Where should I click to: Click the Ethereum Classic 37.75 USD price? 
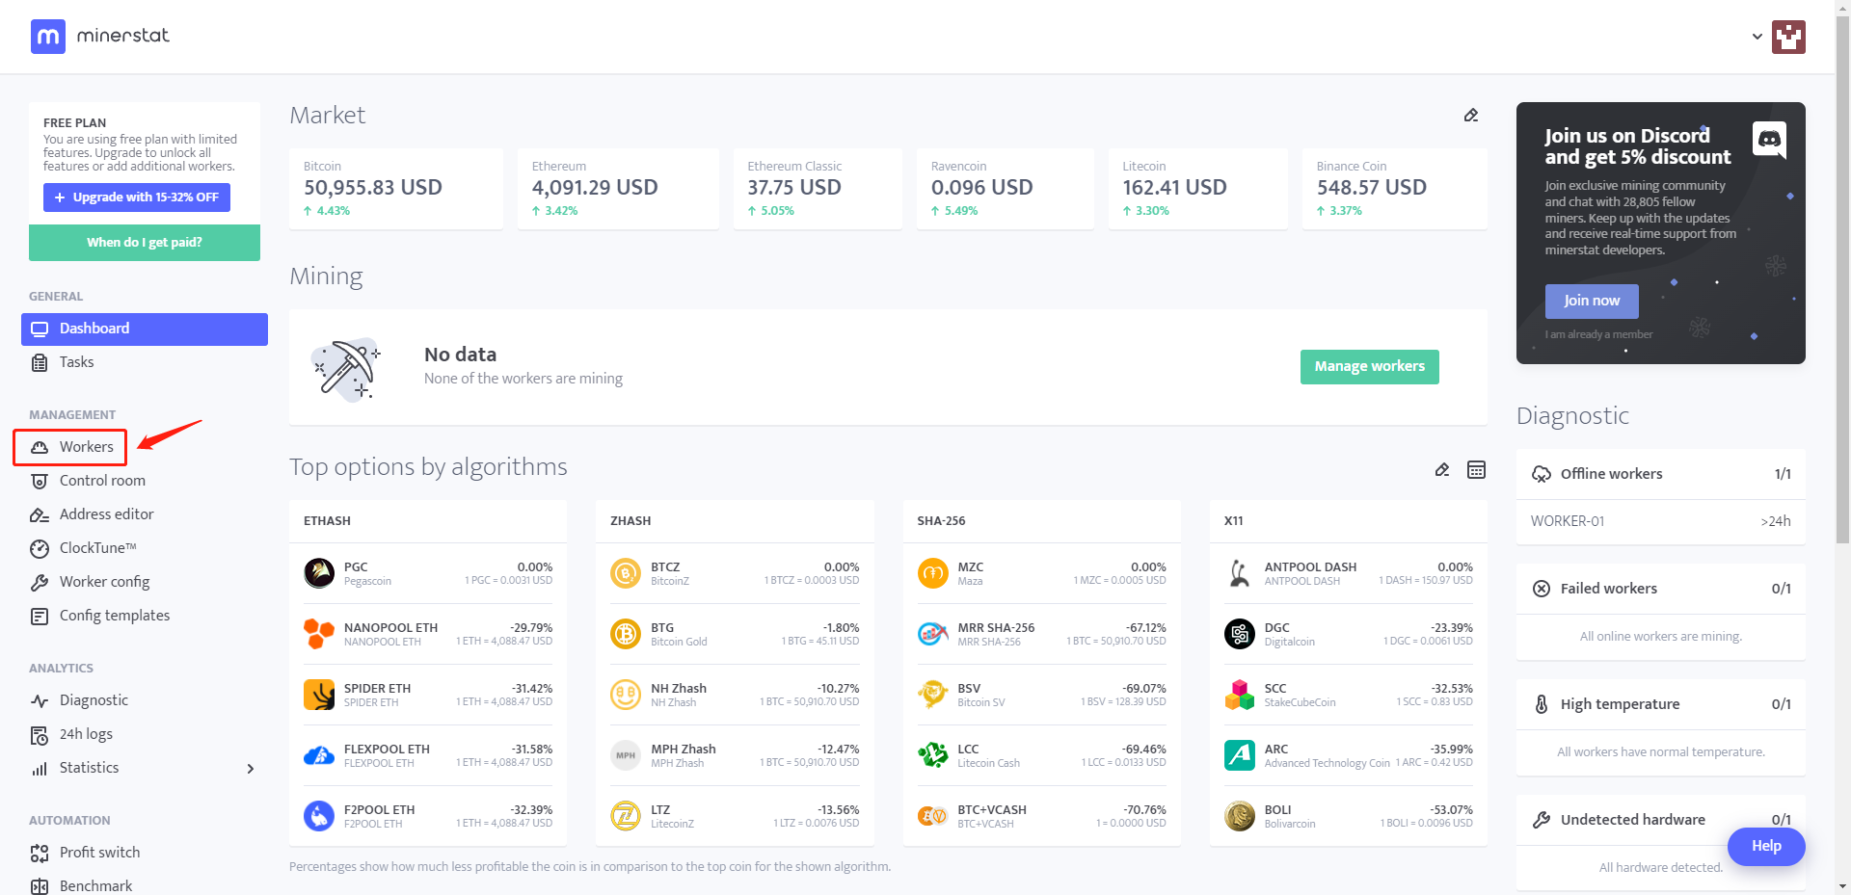point(794,188)
